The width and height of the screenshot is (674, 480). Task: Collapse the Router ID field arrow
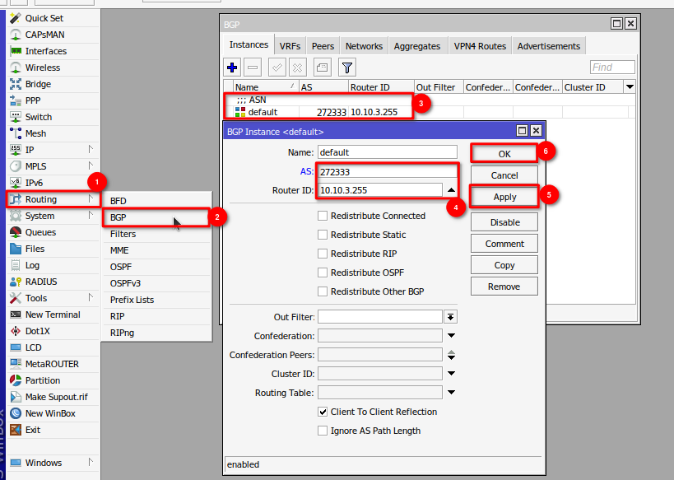450,190
